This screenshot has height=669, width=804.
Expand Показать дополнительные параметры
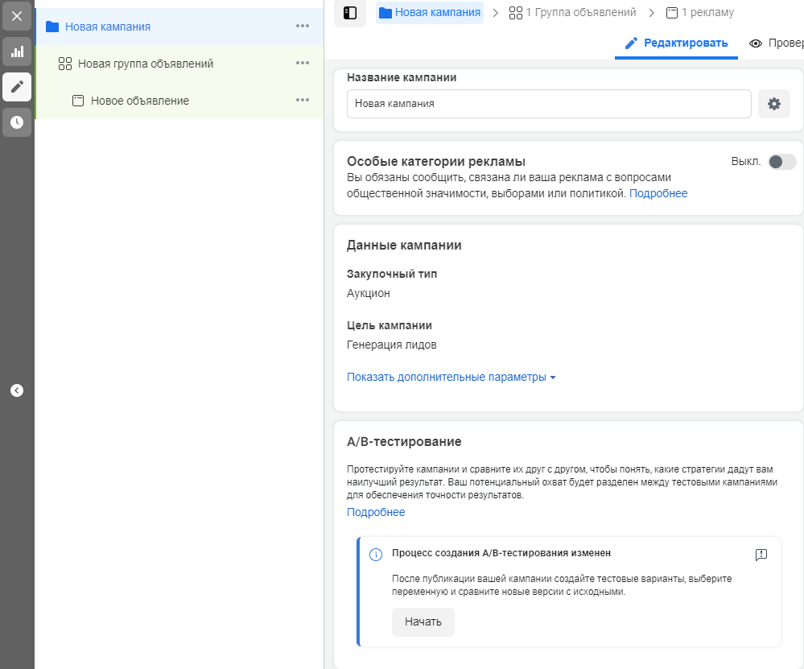[451, 377]
